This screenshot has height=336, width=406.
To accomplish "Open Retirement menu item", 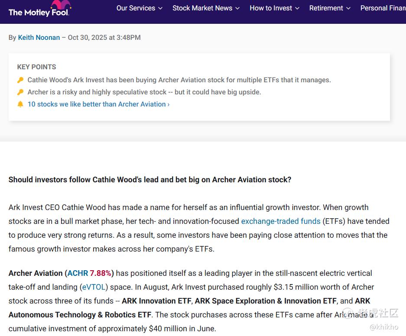I will point(326,8).
